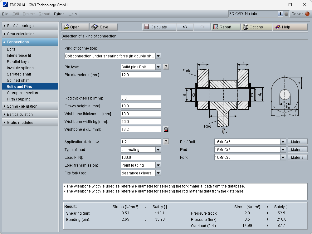
Task: Open the Pin / Bolt material dropdown
Action: click(x=283, y=142)
